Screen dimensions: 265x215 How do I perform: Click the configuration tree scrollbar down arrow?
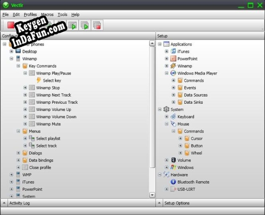pyautogui.click(x=152, y=195)
